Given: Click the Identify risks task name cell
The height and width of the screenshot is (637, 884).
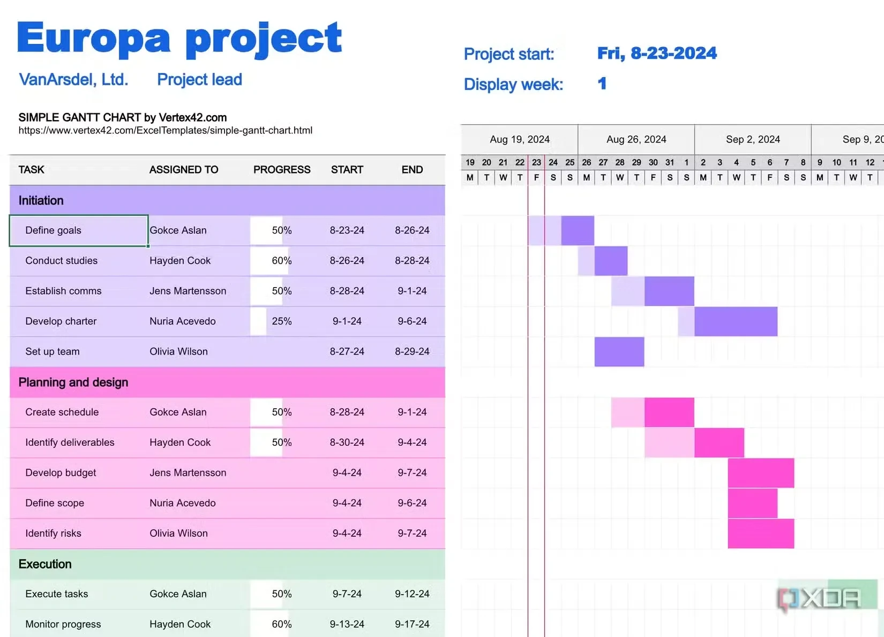Looking at the screenshot, I should pos(53,533).
